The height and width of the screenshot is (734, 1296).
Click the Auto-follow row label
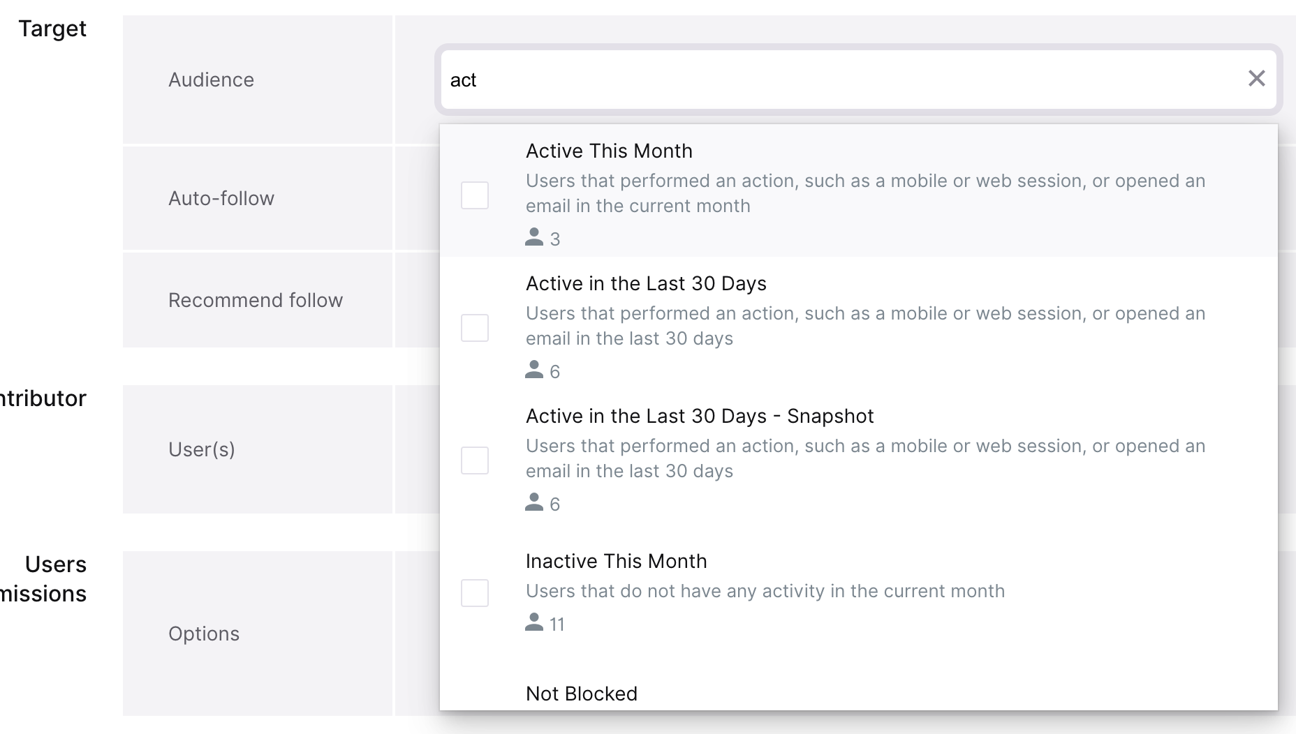coord(221,198)
